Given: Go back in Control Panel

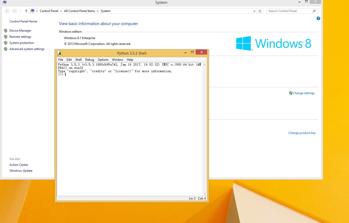Looking at the screenshot, I should 7,11.
